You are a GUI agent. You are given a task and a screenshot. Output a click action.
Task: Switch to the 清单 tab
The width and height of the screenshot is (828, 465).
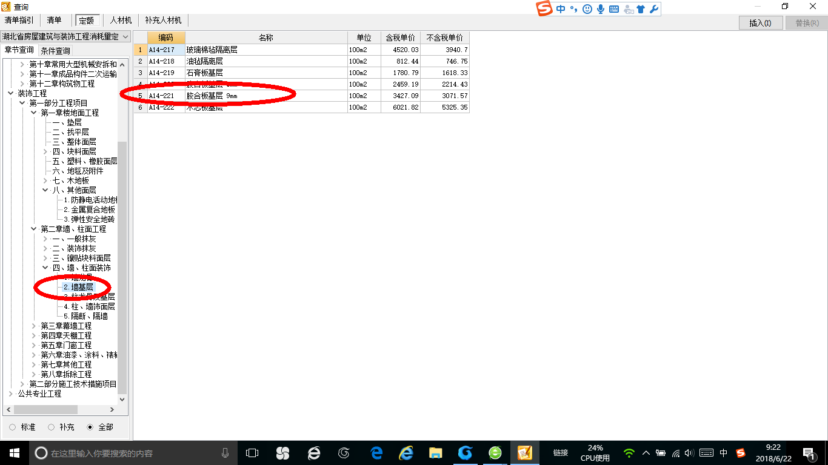[x=54, y=21]
